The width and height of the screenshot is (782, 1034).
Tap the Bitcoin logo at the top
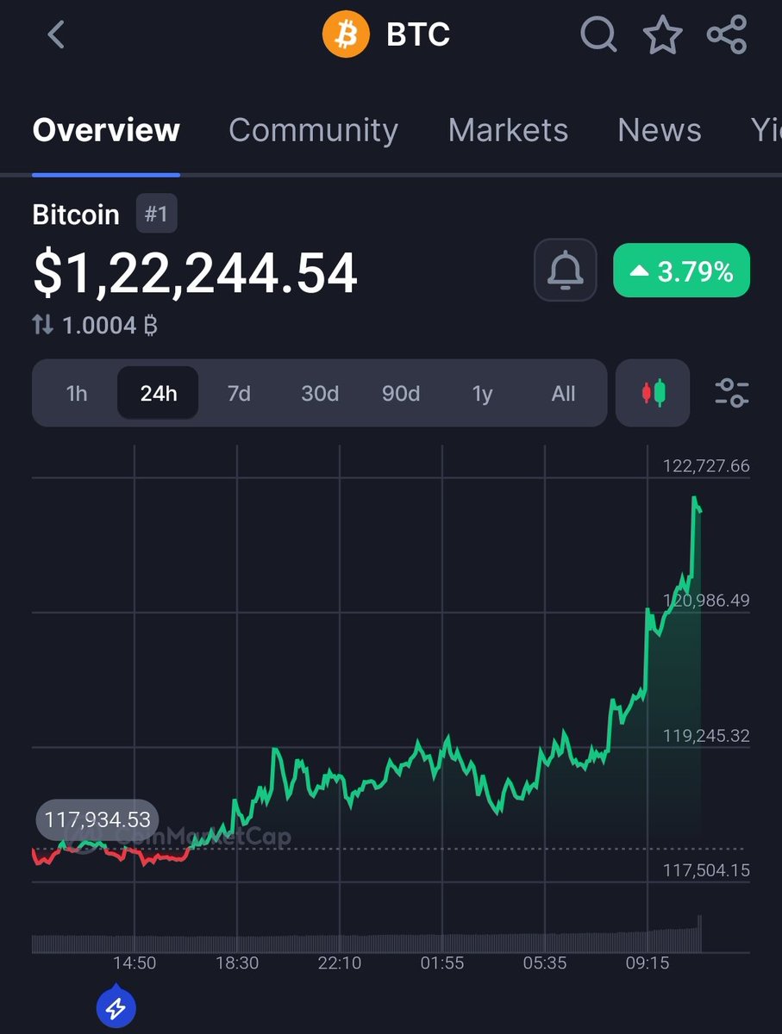pyautogui.click(x=346, y=34)
